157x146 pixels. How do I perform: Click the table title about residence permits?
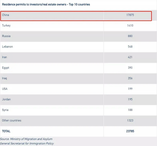(x=46, y=5)
